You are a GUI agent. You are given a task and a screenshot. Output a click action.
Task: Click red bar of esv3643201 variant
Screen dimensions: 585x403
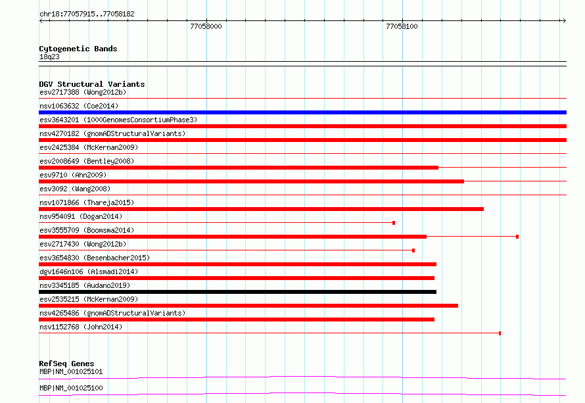pos(302,126)
